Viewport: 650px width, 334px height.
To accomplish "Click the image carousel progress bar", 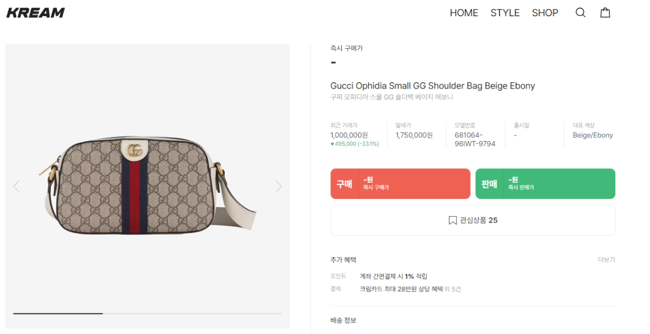I will (147, 313).
